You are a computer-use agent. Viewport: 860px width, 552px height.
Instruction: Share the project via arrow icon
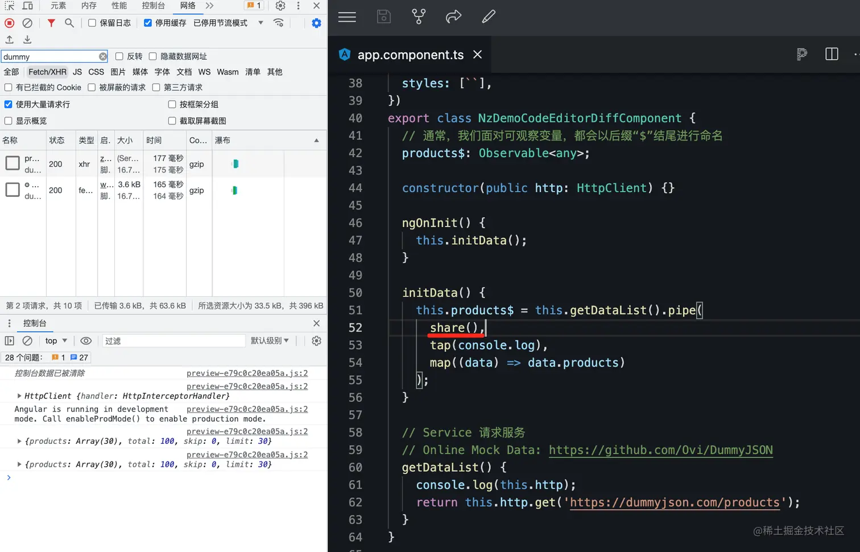click(x=453, y=17)
